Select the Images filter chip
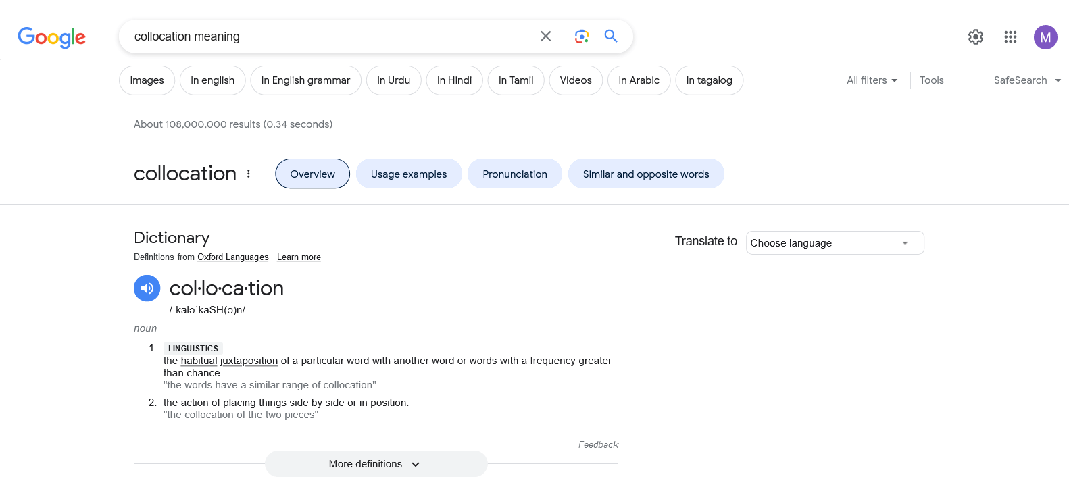 147,80
